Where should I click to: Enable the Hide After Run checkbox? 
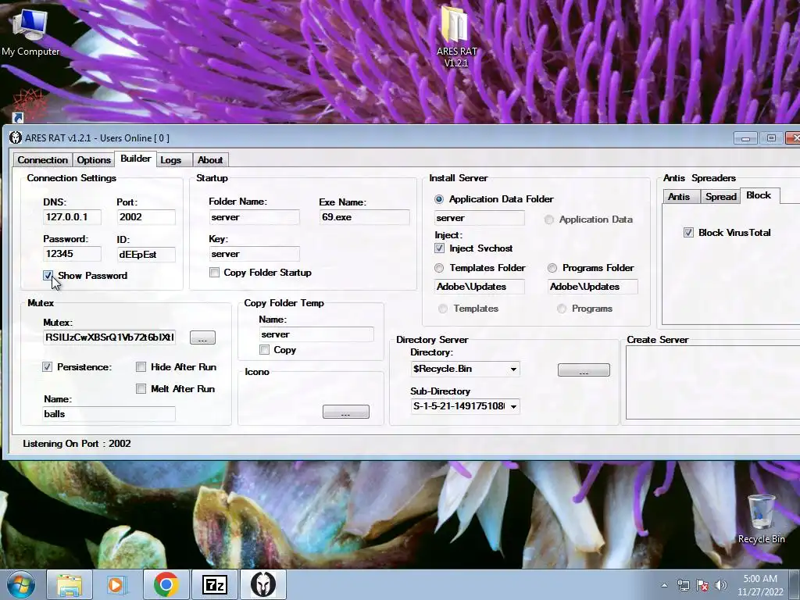coord(141,367)
